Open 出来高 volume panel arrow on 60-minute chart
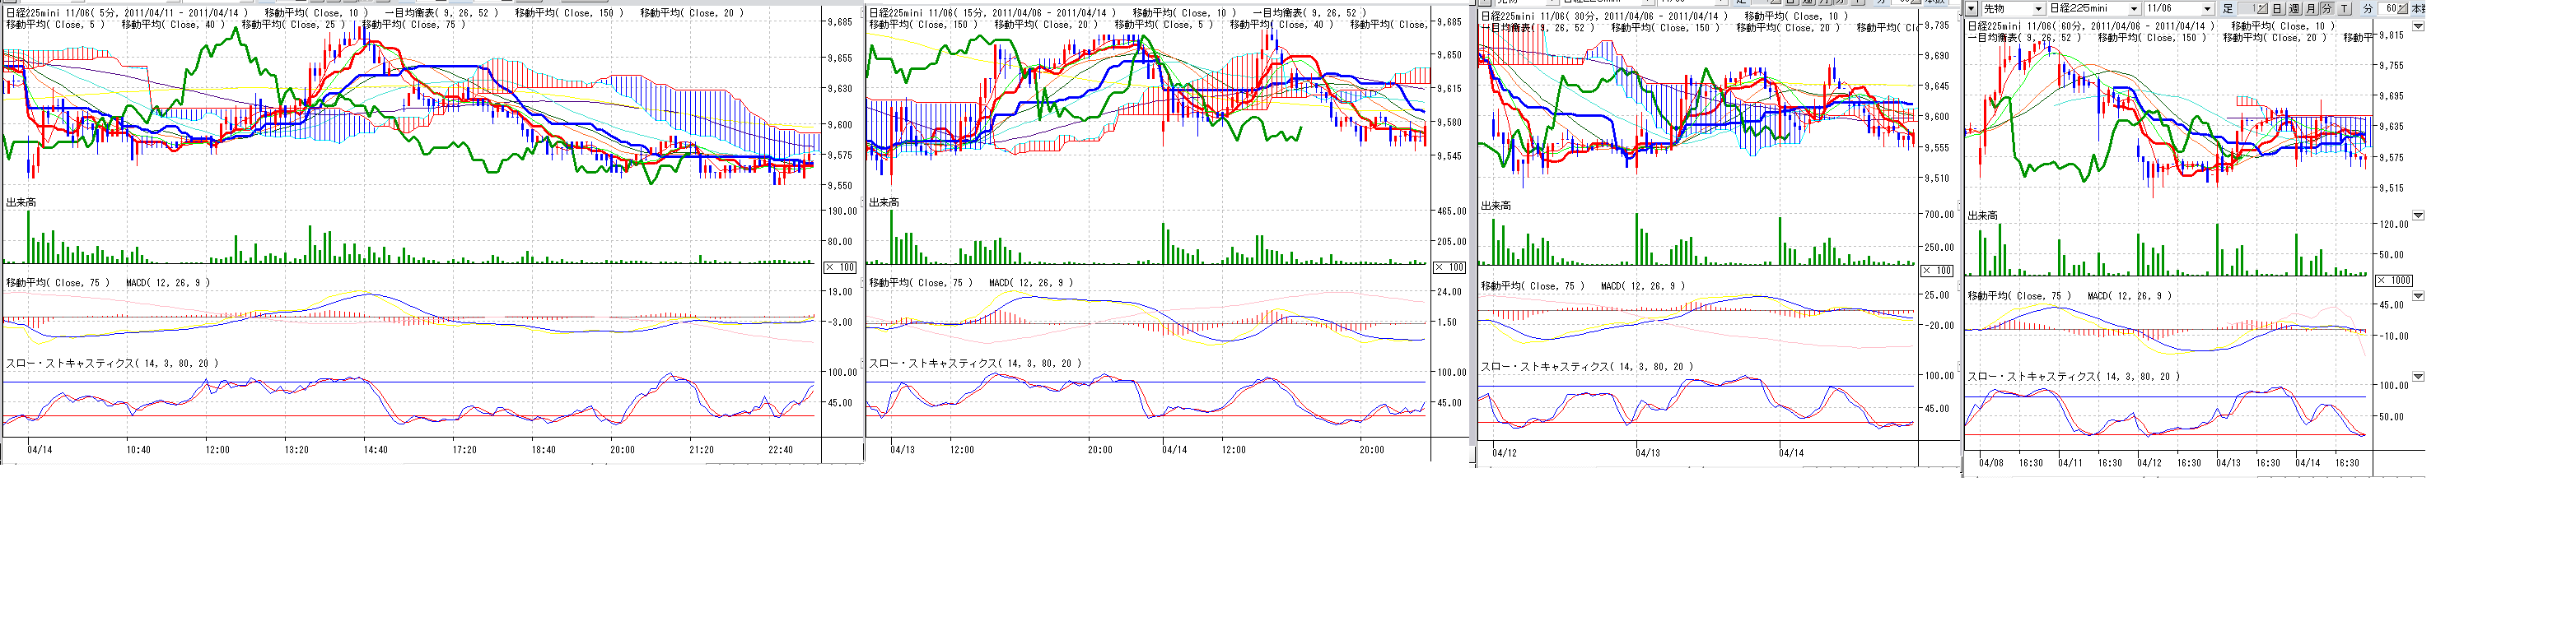Screen dimensions: 2576x635 tap(2418, 216)
